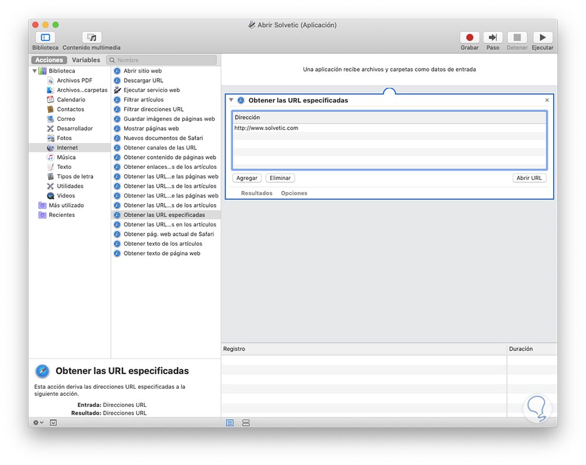Click the Registro column header
Image resolution: width=586 pixels, height=465 pixels.
point(364,349)
